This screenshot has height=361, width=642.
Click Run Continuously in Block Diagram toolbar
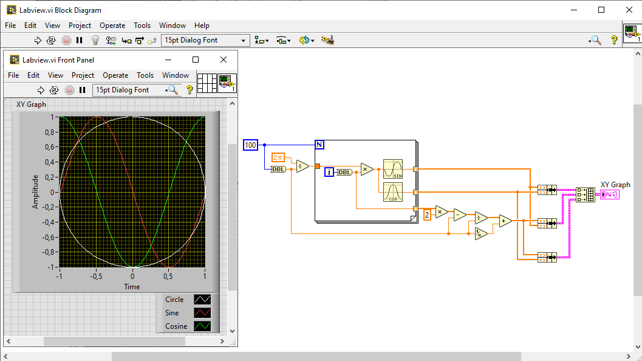tap(51, 40)
